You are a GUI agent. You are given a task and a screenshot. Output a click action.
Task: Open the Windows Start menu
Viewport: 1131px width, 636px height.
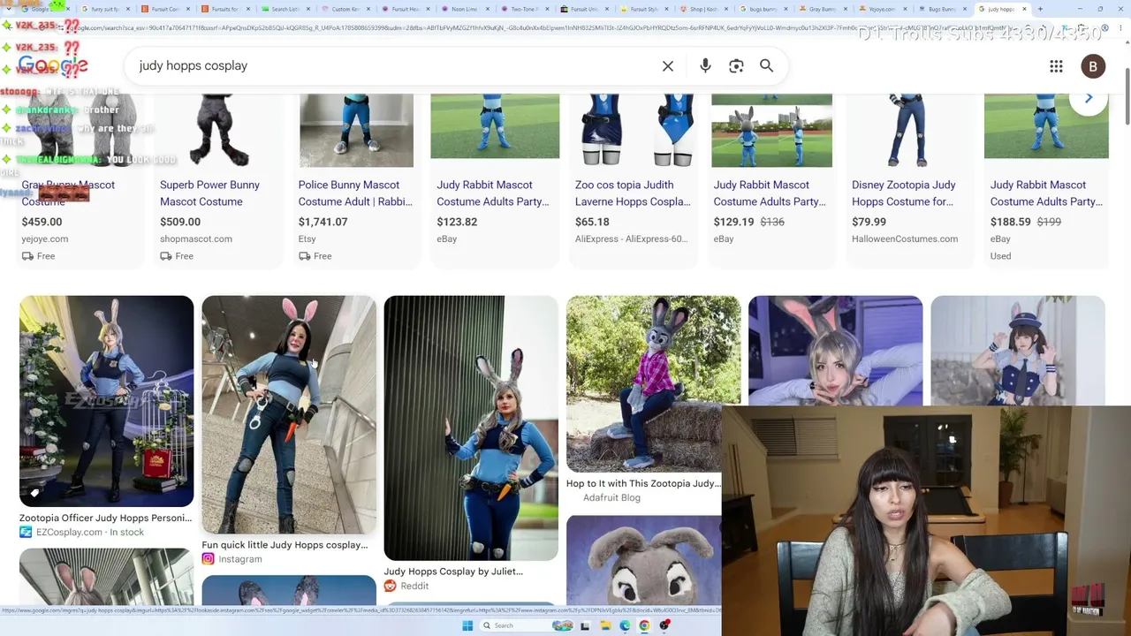(x=467, y=625)
